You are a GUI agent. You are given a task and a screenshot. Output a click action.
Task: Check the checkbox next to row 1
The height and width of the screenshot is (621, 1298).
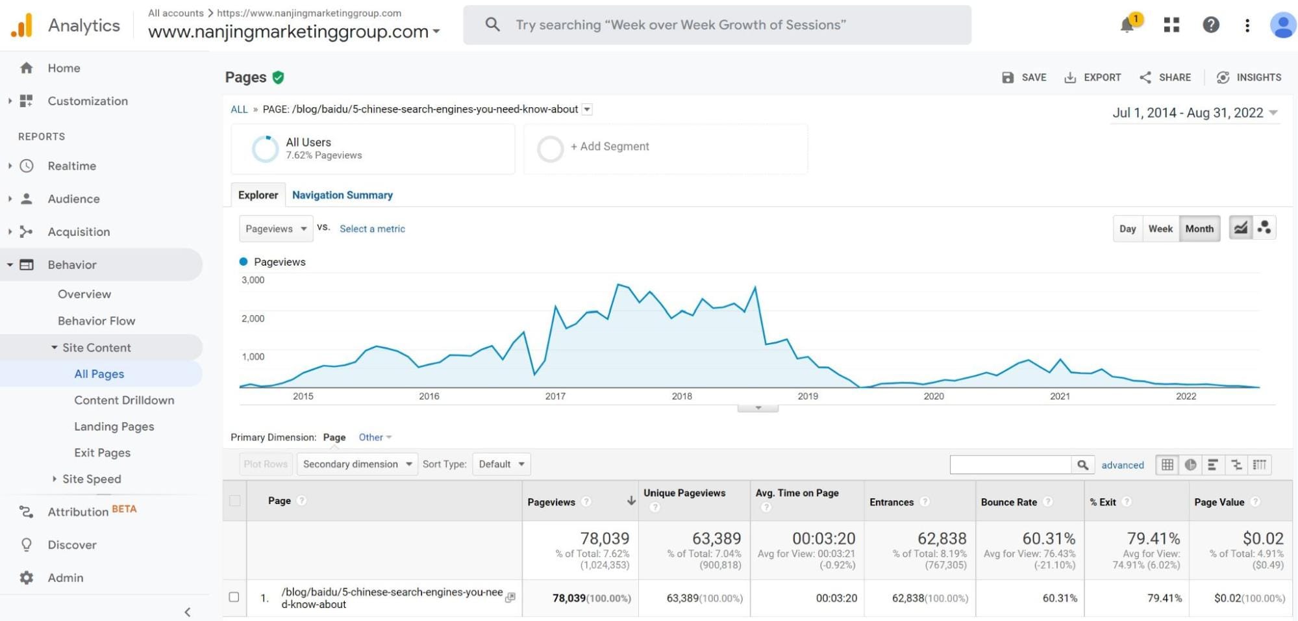coord(234,597)
